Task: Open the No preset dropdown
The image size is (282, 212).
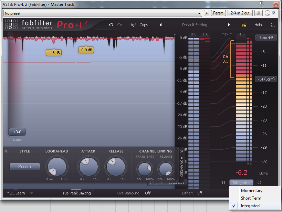Action: pyautogui.click(x=103, y=13)
